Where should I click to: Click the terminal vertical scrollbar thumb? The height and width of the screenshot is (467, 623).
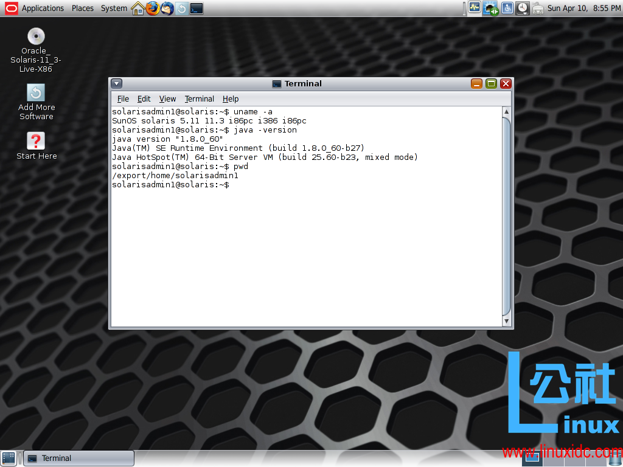click(x=506, y=216)
